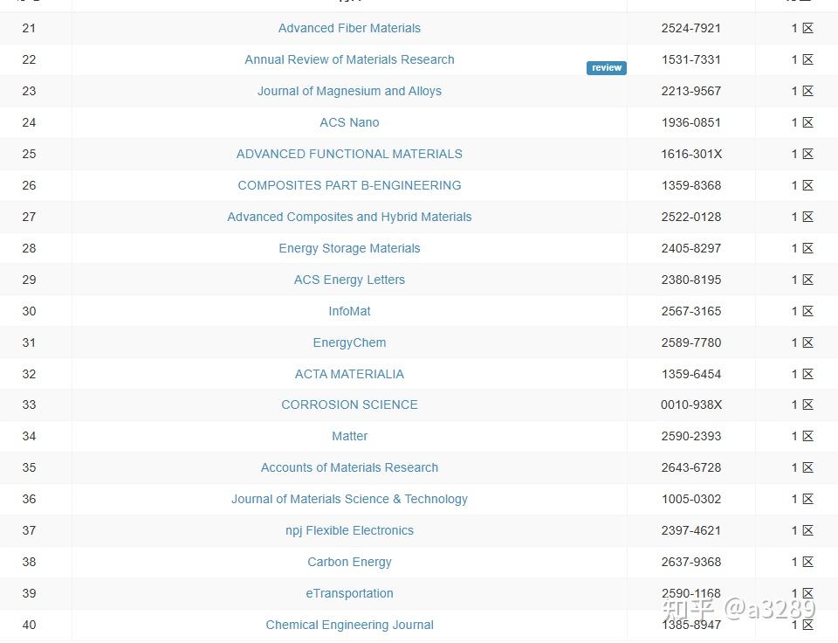838x643 pixels.
Task: Select ISSN 2567-3165 text
Action: tap(691, 311)
